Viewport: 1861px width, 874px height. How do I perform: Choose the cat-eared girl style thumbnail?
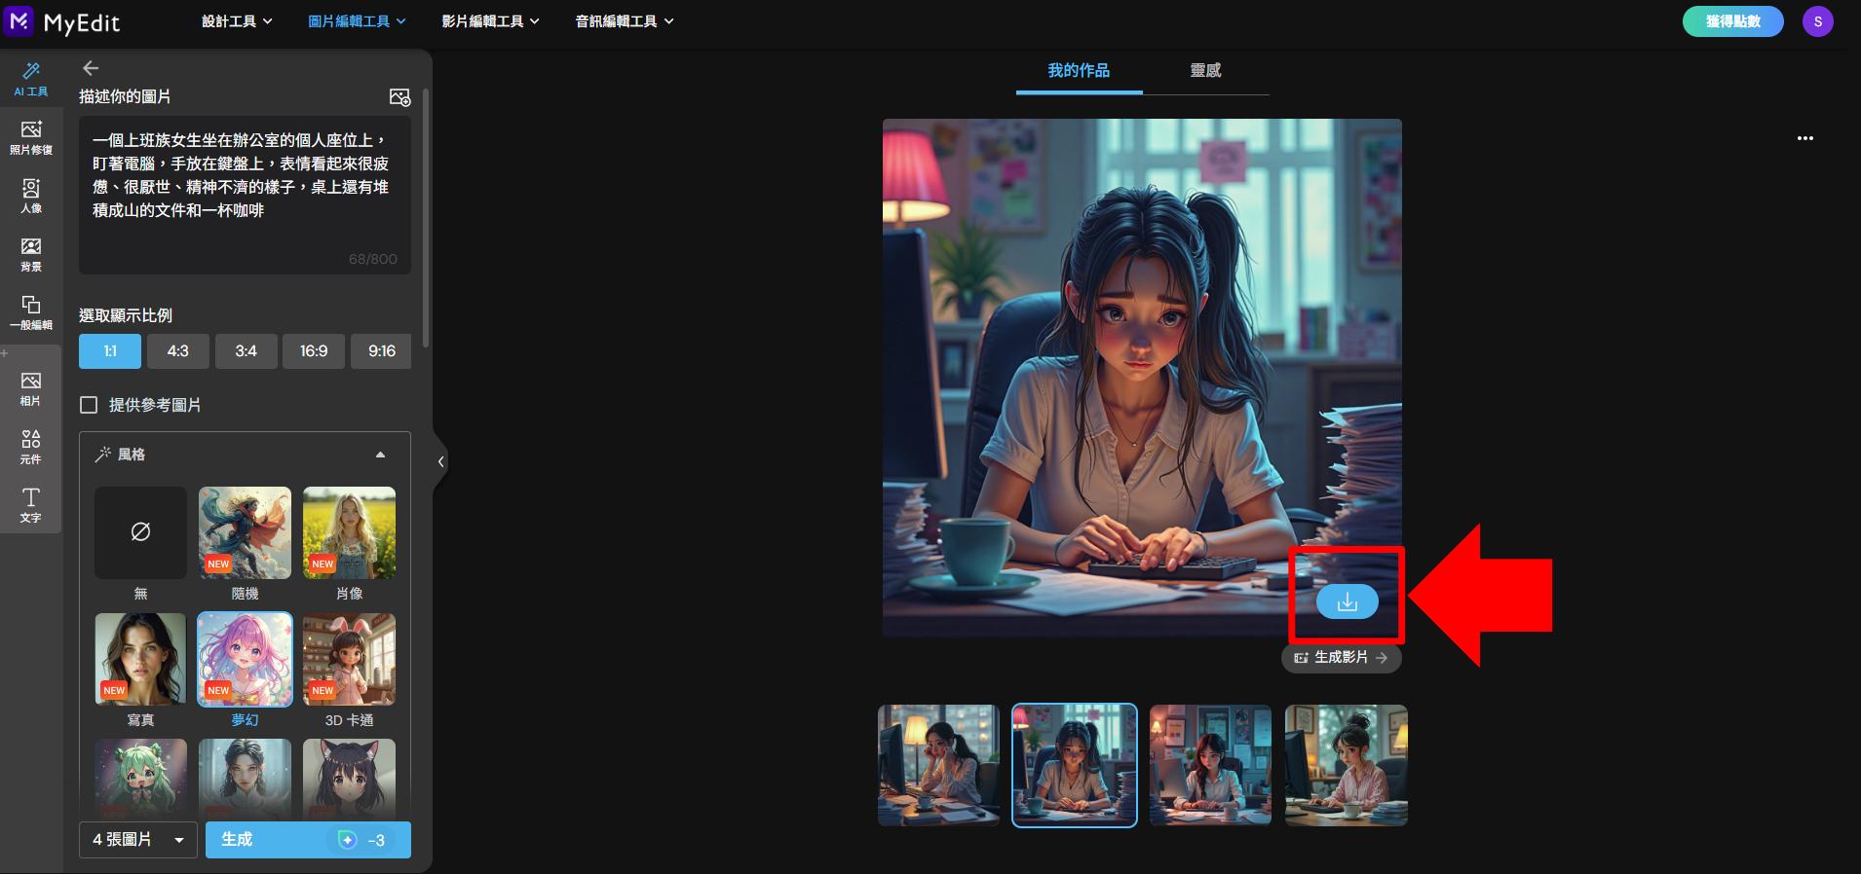tap(349, 779)
